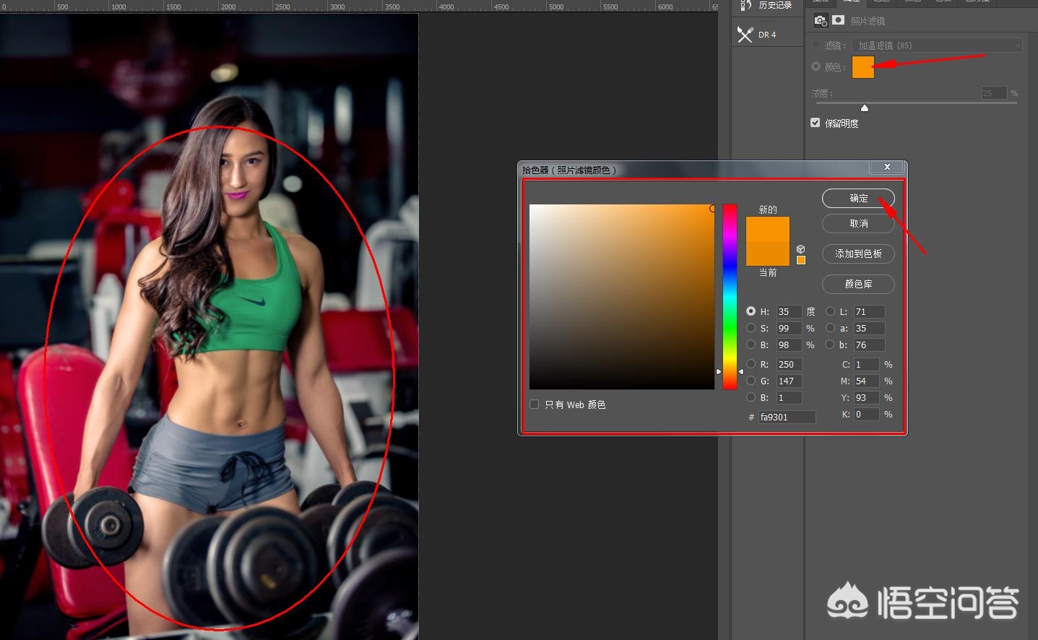Image resolution: width=1038 pixels, height=640 pixels.
Task: Select the brightness B radio beside value 98
Action: pos(751,345)
